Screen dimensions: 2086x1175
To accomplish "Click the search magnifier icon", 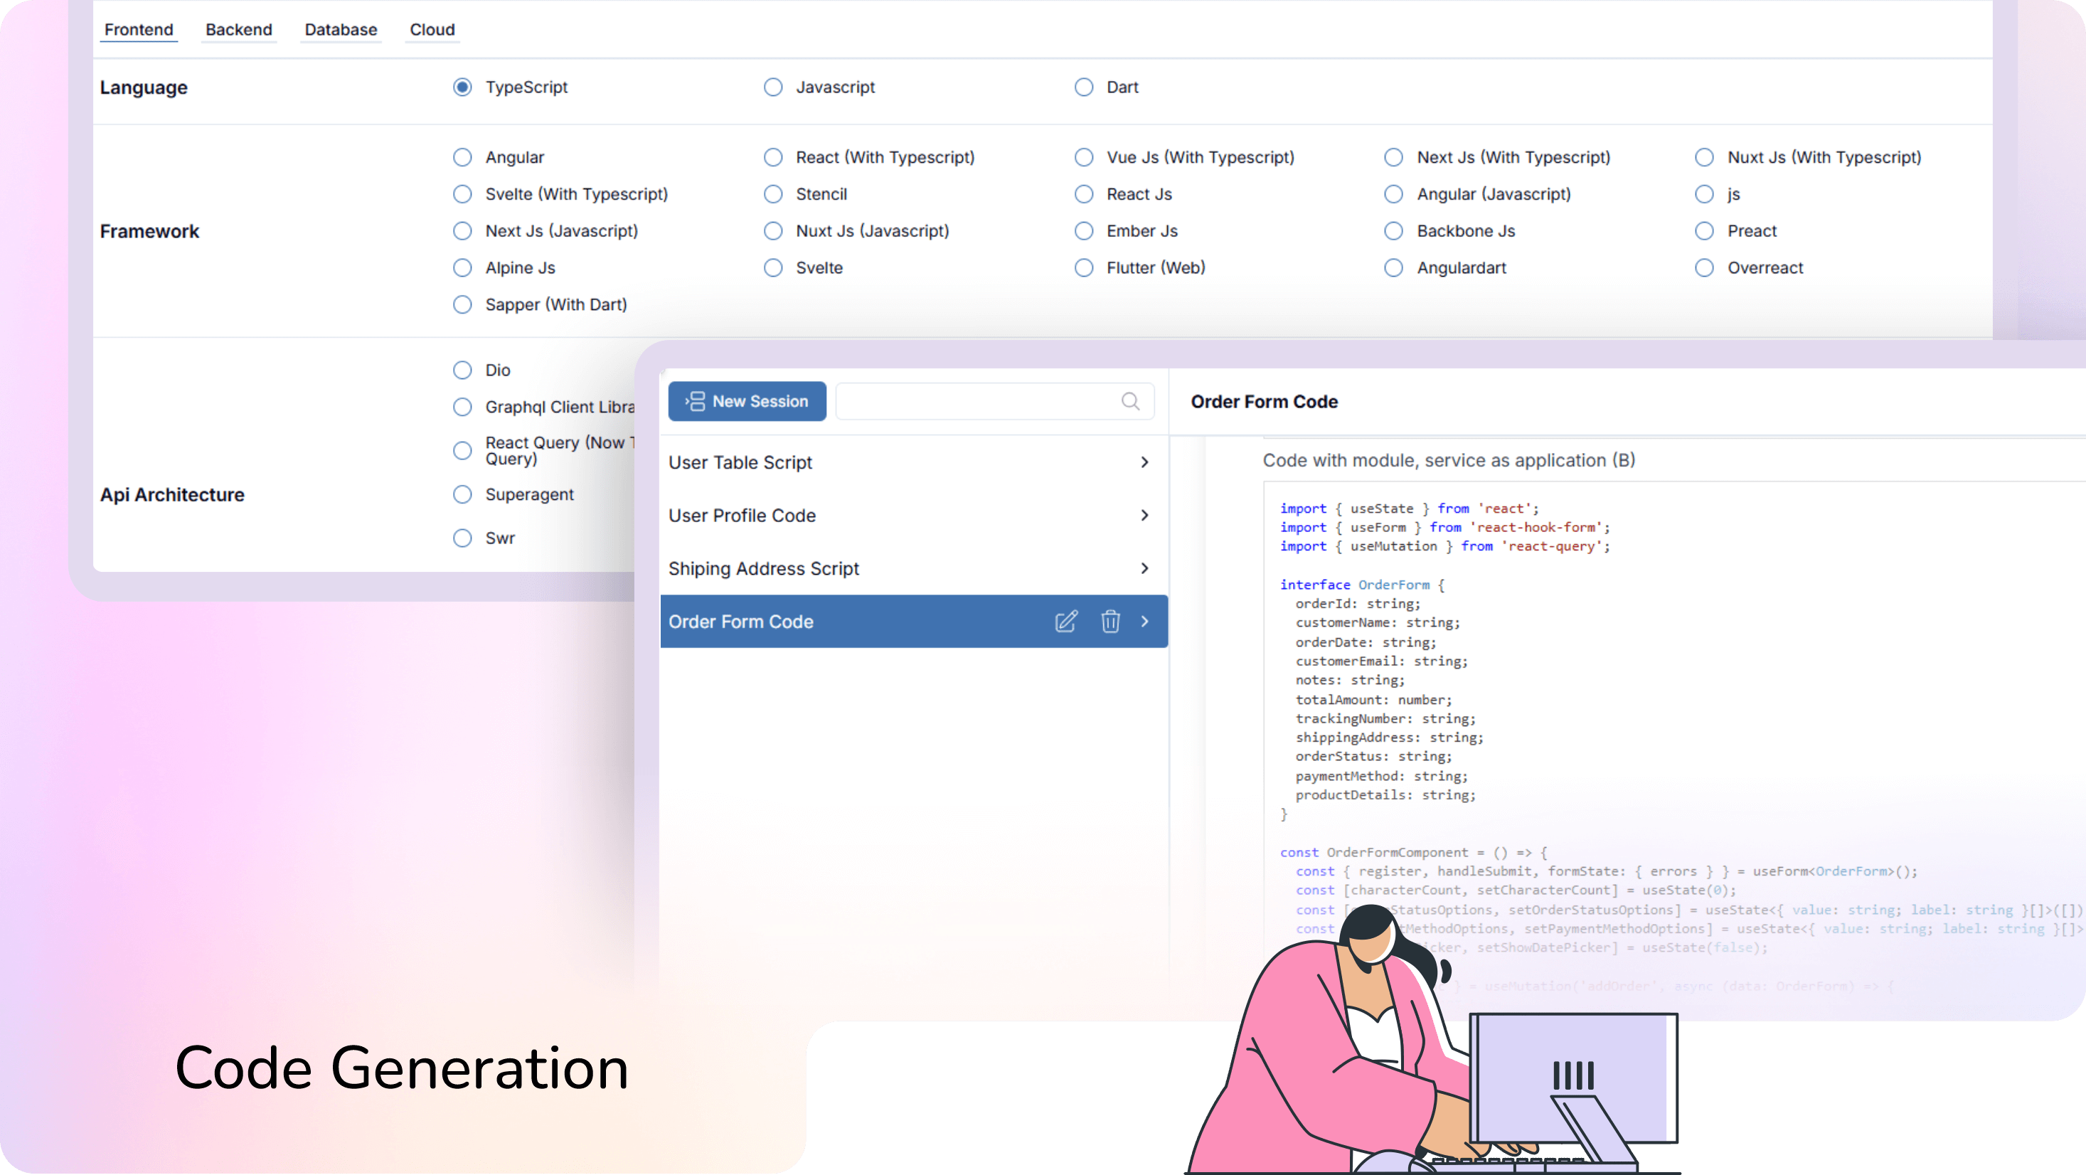I will 1129,402.
